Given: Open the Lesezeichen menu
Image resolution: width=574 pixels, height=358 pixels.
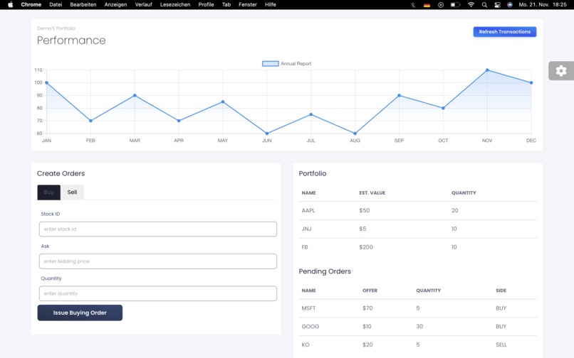Looking at the screenshot, I should click(175, 5).
